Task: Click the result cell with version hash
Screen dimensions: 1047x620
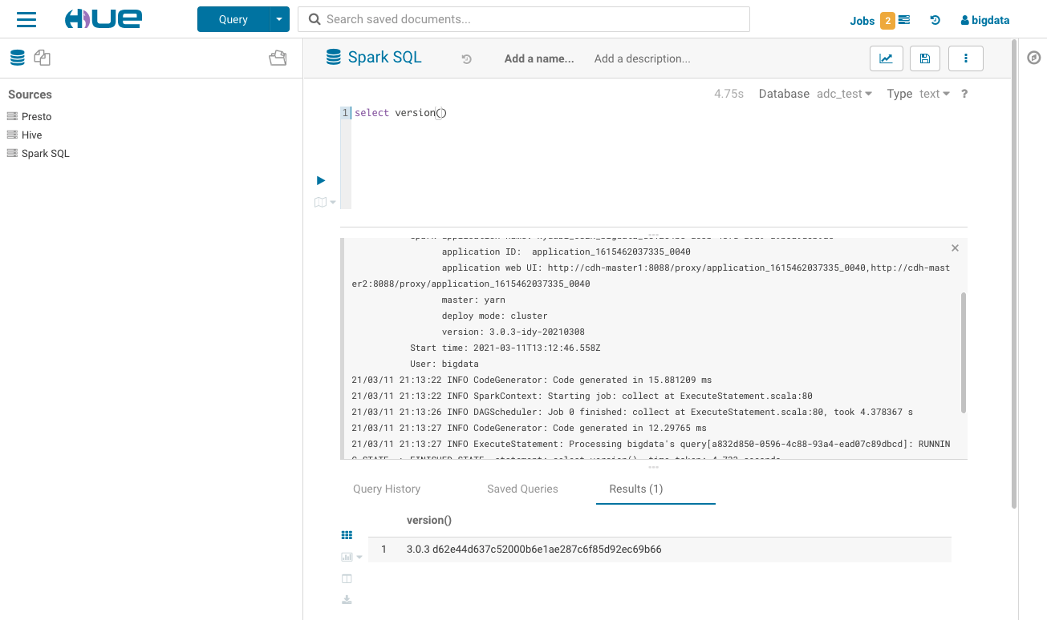Action: click(534, 550)
